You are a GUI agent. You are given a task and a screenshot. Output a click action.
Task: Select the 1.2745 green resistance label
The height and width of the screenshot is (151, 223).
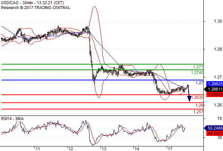[197, 72]
